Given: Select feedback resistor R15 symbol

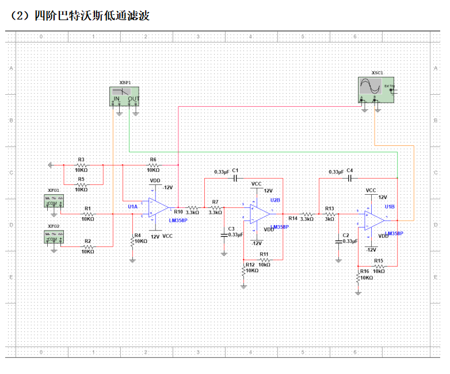Looking at the screenshot, I should click(x=379, y=266).
